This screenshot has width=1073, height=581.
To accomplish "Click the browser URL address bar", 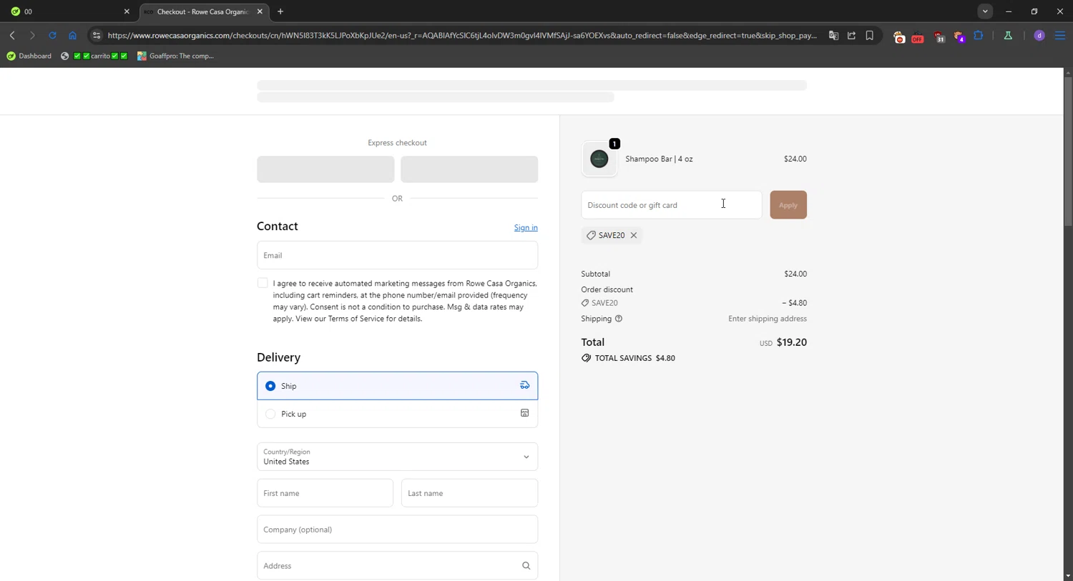I will [x=462, y=35].
